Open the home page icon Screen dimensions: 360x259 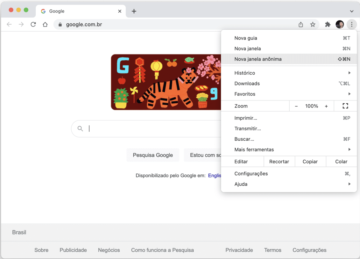pos(45,24)
